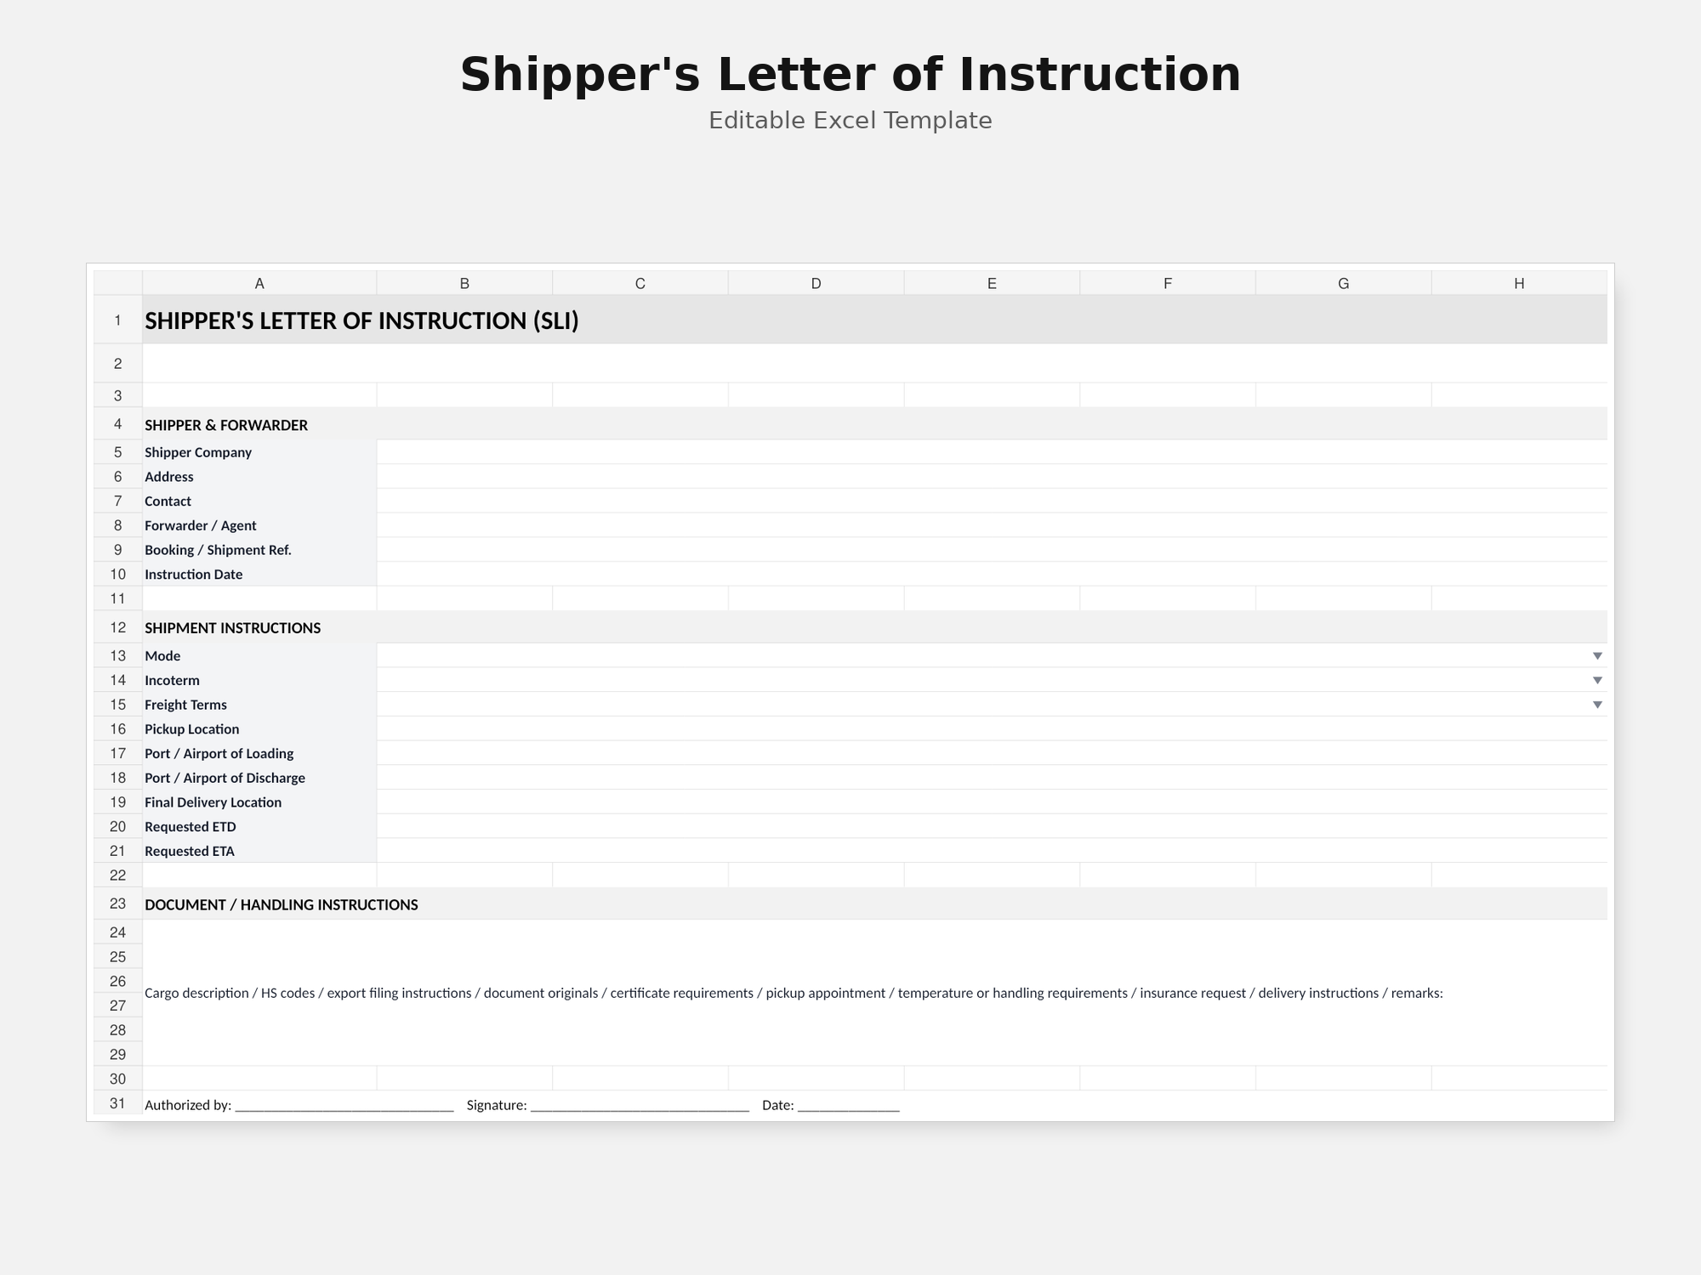Click the Instruction Date value cell
Screen dimensions: 1701x1275
[x=992, y=575]
